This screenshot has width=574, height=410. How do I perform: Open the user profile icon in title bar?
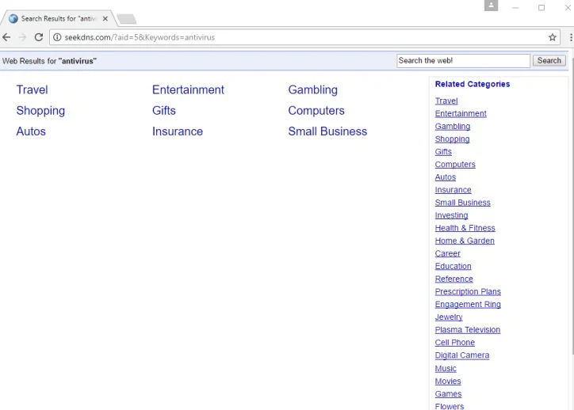491,6
